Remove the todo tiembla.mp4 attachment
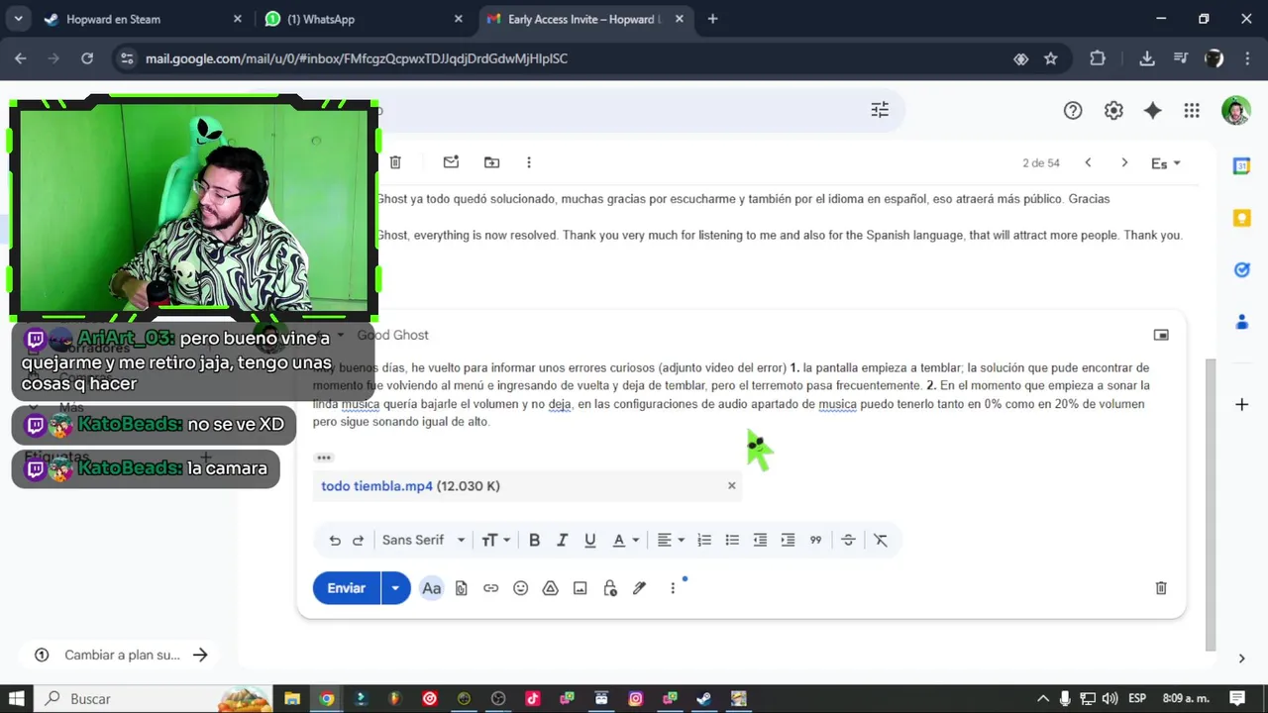 pyautogui.click(x=732, y=485)
